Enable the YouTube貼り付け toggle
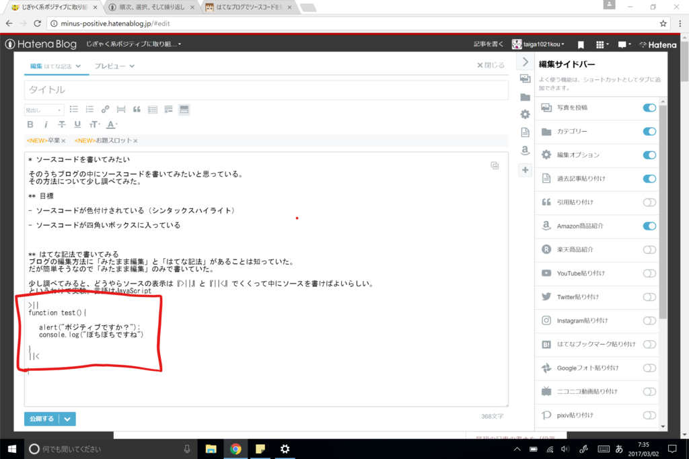 click(648, 274)
